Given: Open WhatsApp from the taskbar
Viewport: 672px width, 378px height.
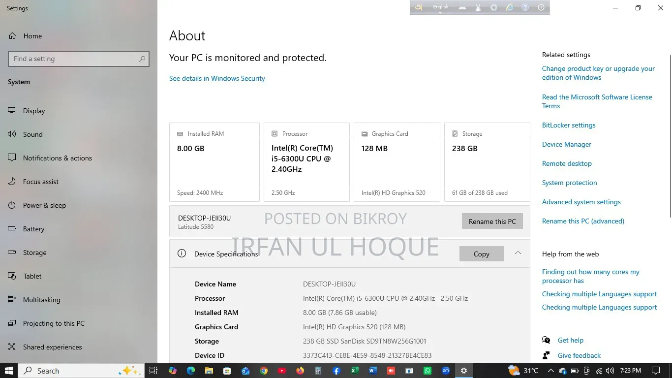Looking at the screenshot, I should point(428,371).
